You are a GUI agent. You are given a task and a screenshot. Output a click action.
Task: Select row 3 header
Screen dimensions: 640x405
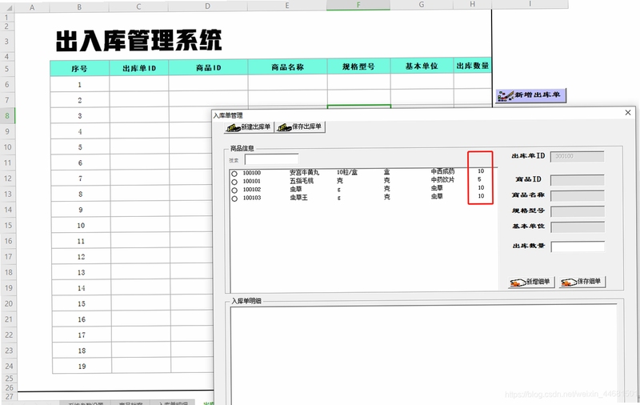(7, 42)
